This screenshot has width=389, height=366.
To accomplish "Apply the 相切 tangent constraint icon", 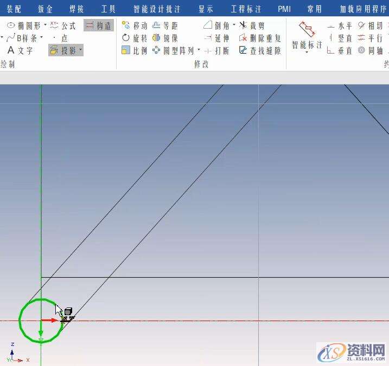I will [361, 25].
